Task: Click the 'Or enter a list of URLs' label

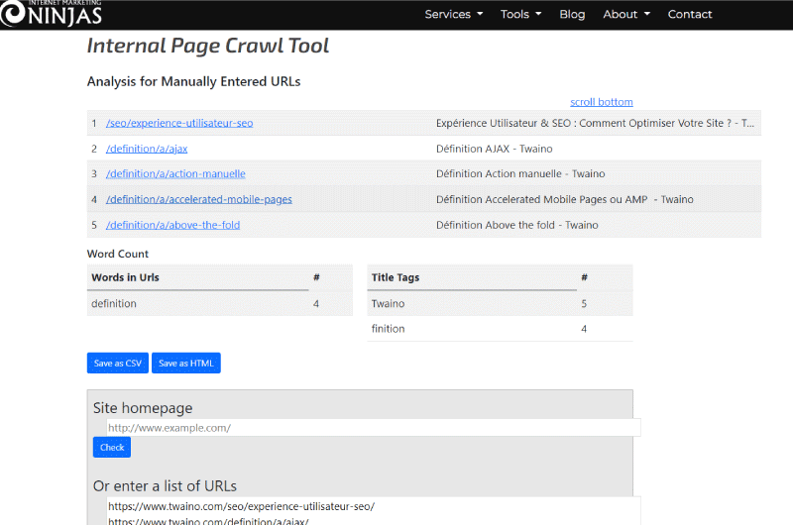Action: (x=165, y=486)
